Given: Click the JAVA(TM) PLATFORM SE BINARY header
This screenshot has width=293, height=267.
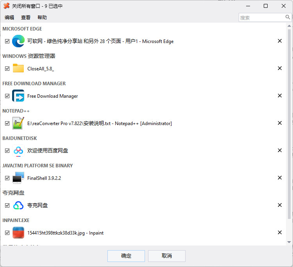Looking at the screenshot, I should tap(38, 165).
